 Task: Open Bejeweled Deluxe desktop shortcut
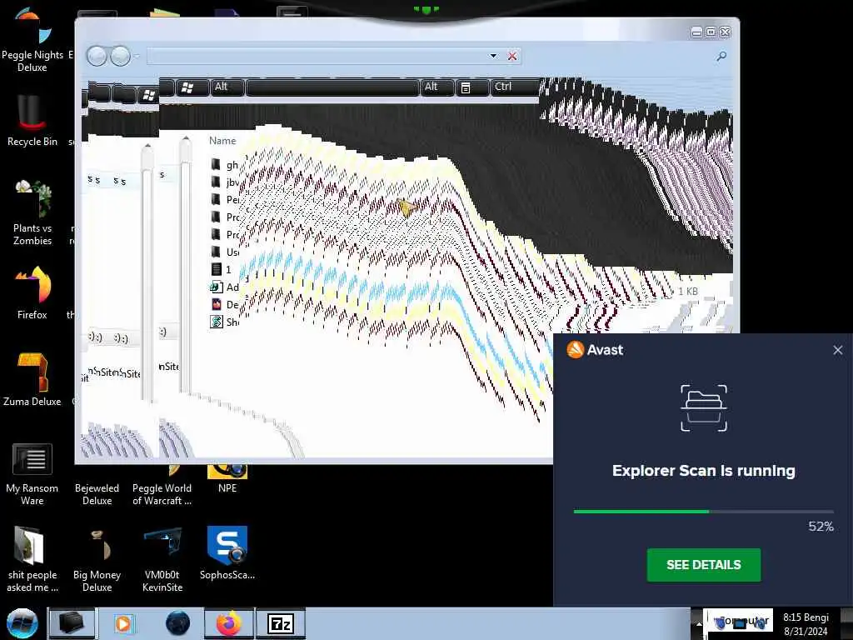[97, 493]
